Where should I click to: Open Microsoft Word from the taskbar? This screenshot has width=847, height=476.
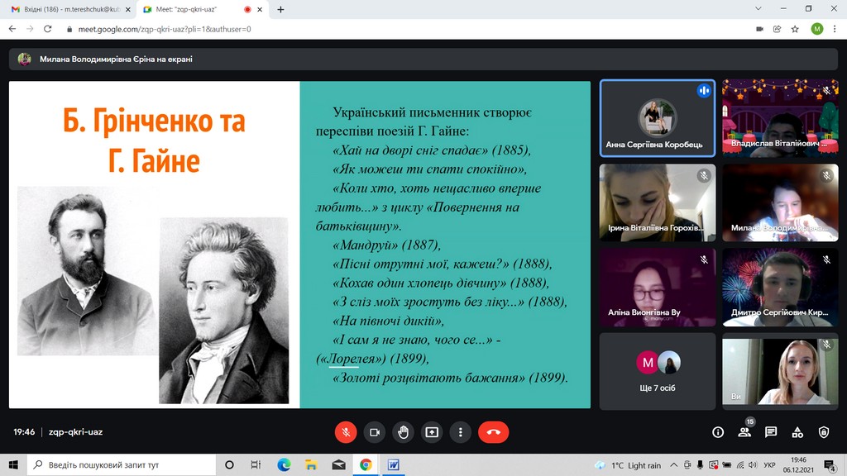click(393, 465)
